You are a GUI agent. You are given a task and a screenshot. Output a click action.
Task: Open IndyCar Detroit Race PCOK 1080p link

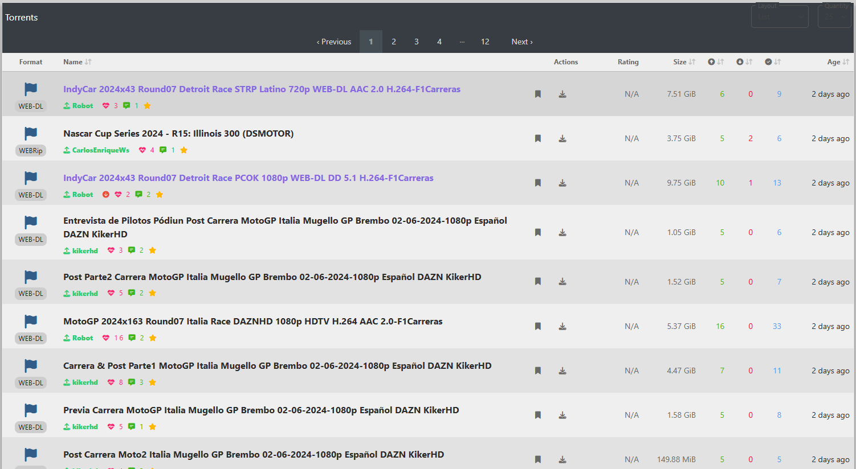click(x=248, y=178)
